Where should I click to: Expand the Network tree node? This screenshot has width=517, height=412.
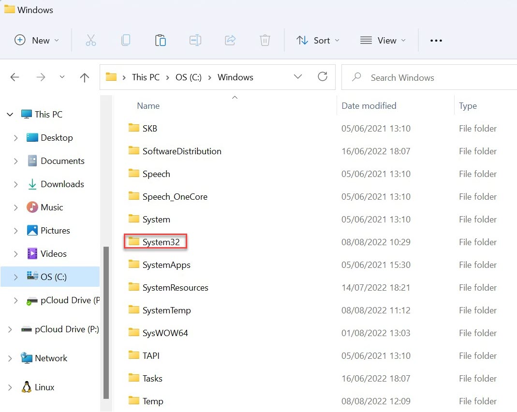point(10,358)
